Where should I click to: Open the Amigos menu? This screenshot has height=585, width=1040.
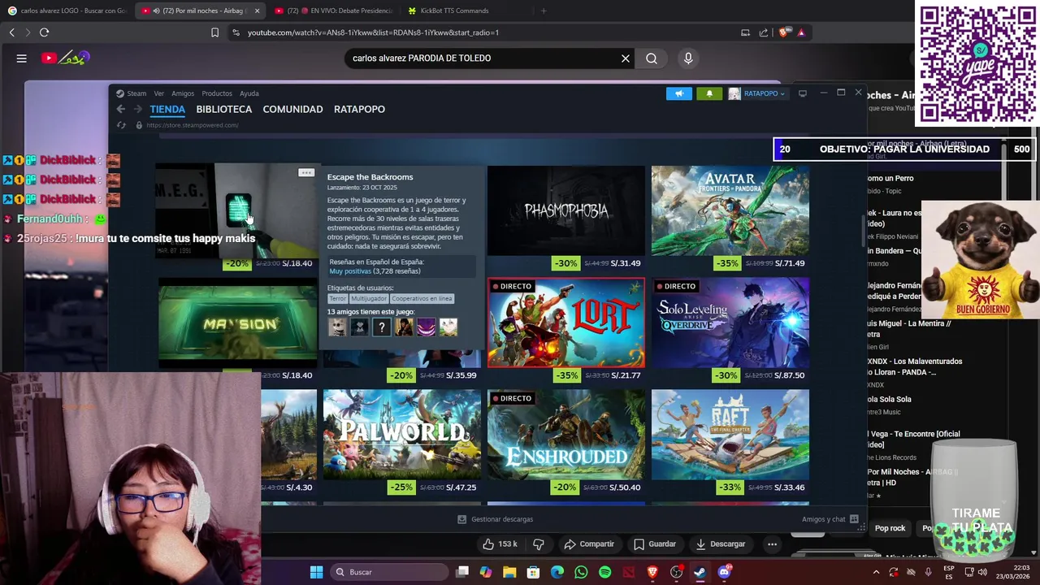click(x=183, y=93)
